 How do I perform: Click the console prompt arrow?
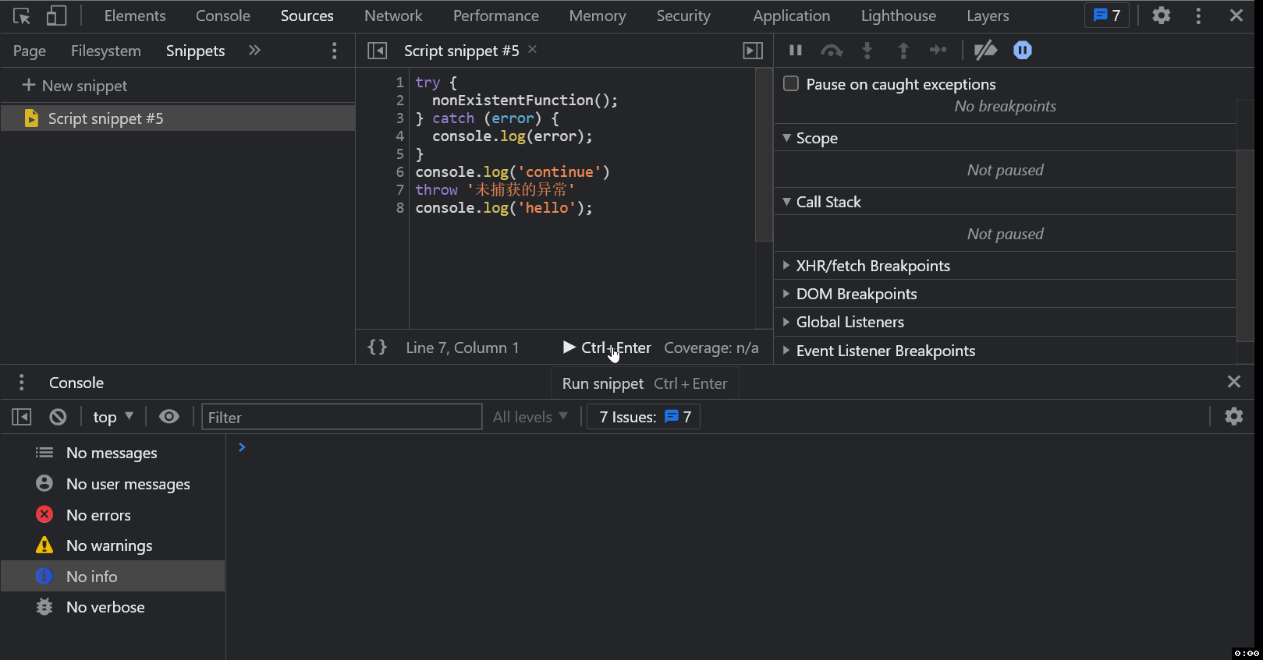point(242,447)
